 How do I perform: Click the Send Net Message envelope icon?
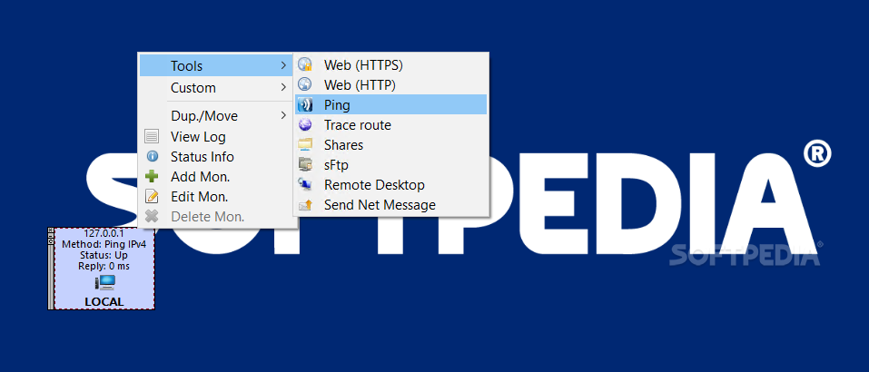[x=305, y=205]
